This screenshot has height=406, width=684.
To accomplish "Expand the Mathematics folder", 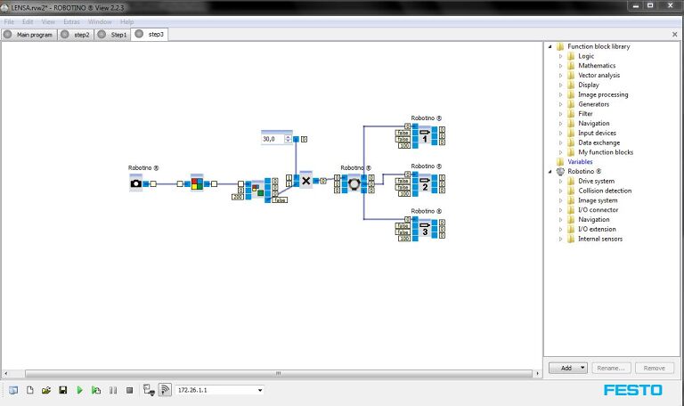I will point(560,66).
